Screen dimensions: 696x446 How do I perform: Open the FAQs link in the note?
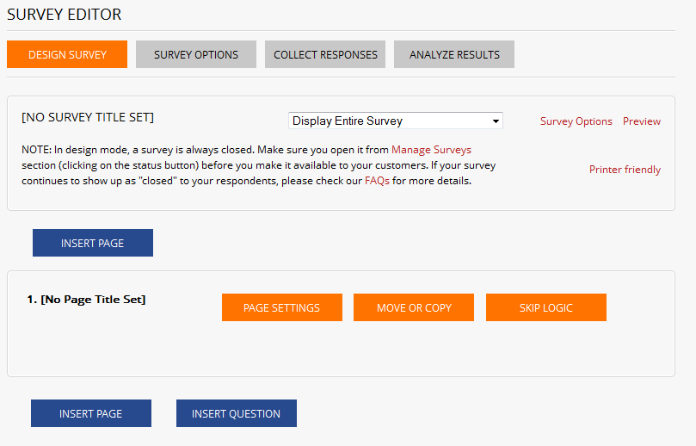point(377,181)
